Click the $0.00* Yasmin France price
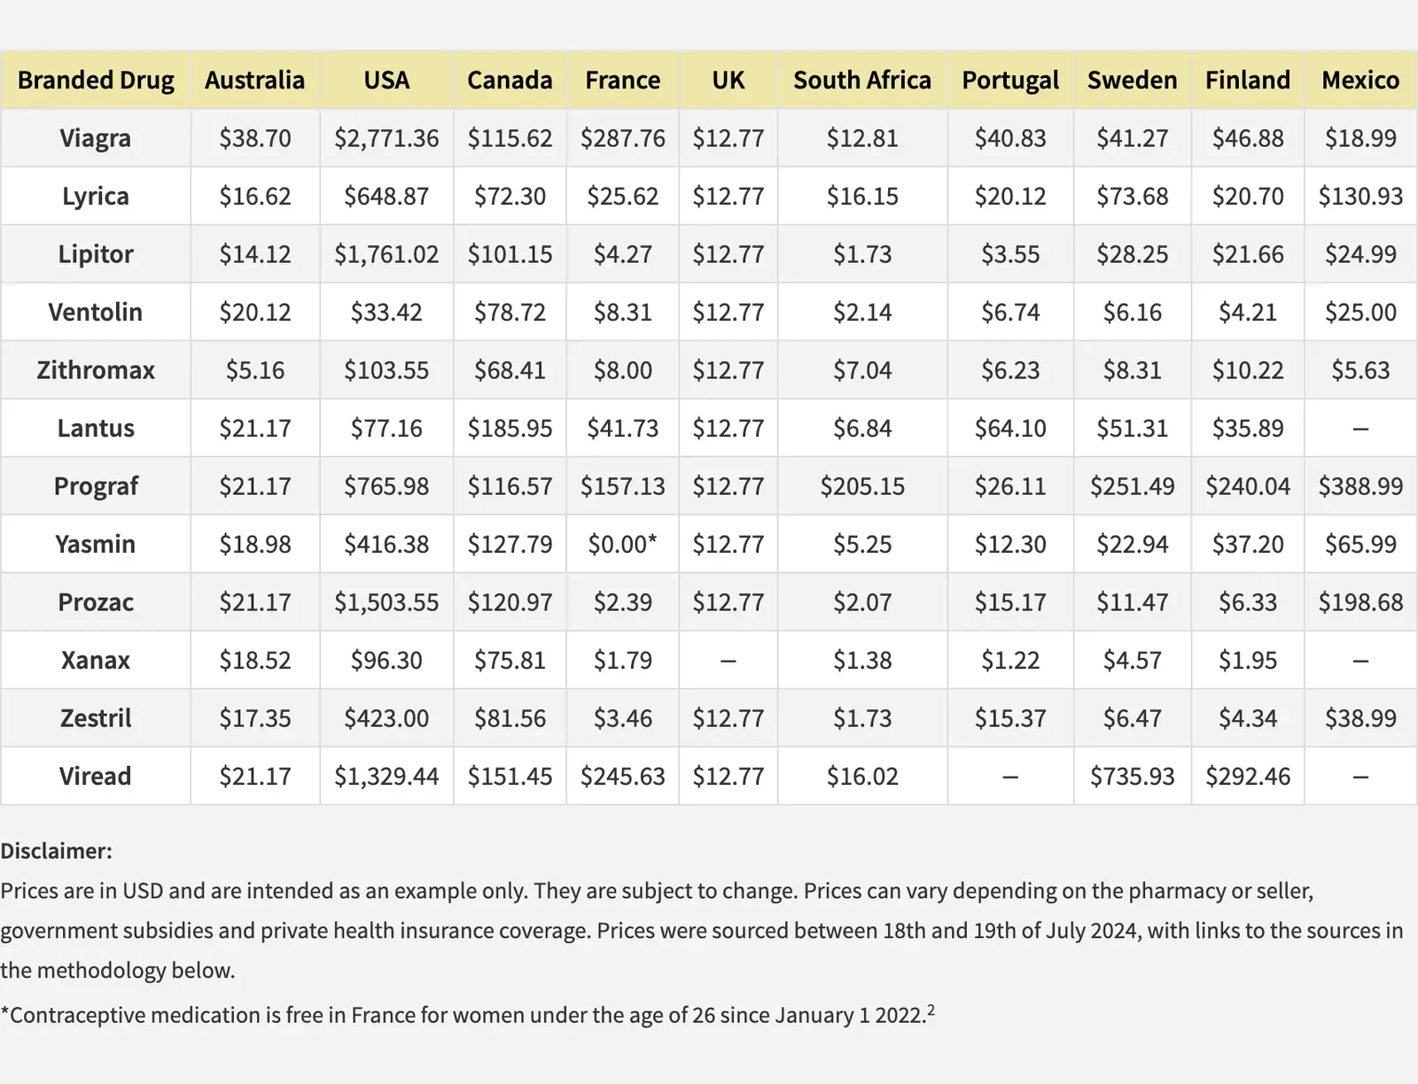This screenshot has height=1084, width=1418. pos(622,545)
